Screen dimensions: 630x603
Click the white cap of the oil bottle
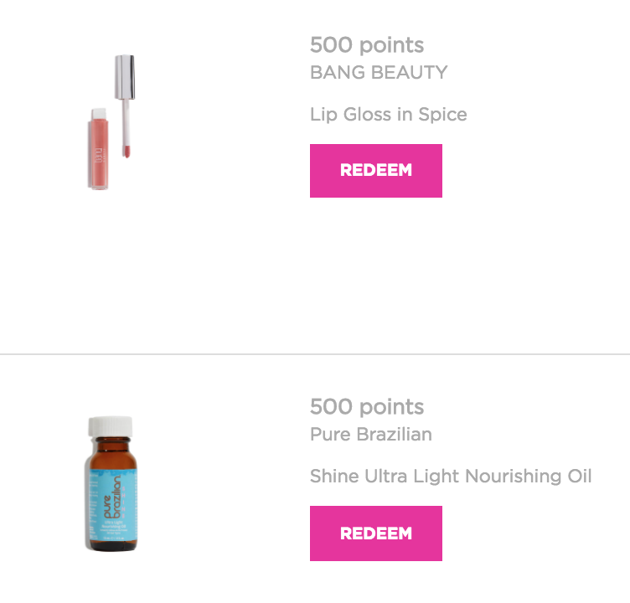(x=111, y=427)
